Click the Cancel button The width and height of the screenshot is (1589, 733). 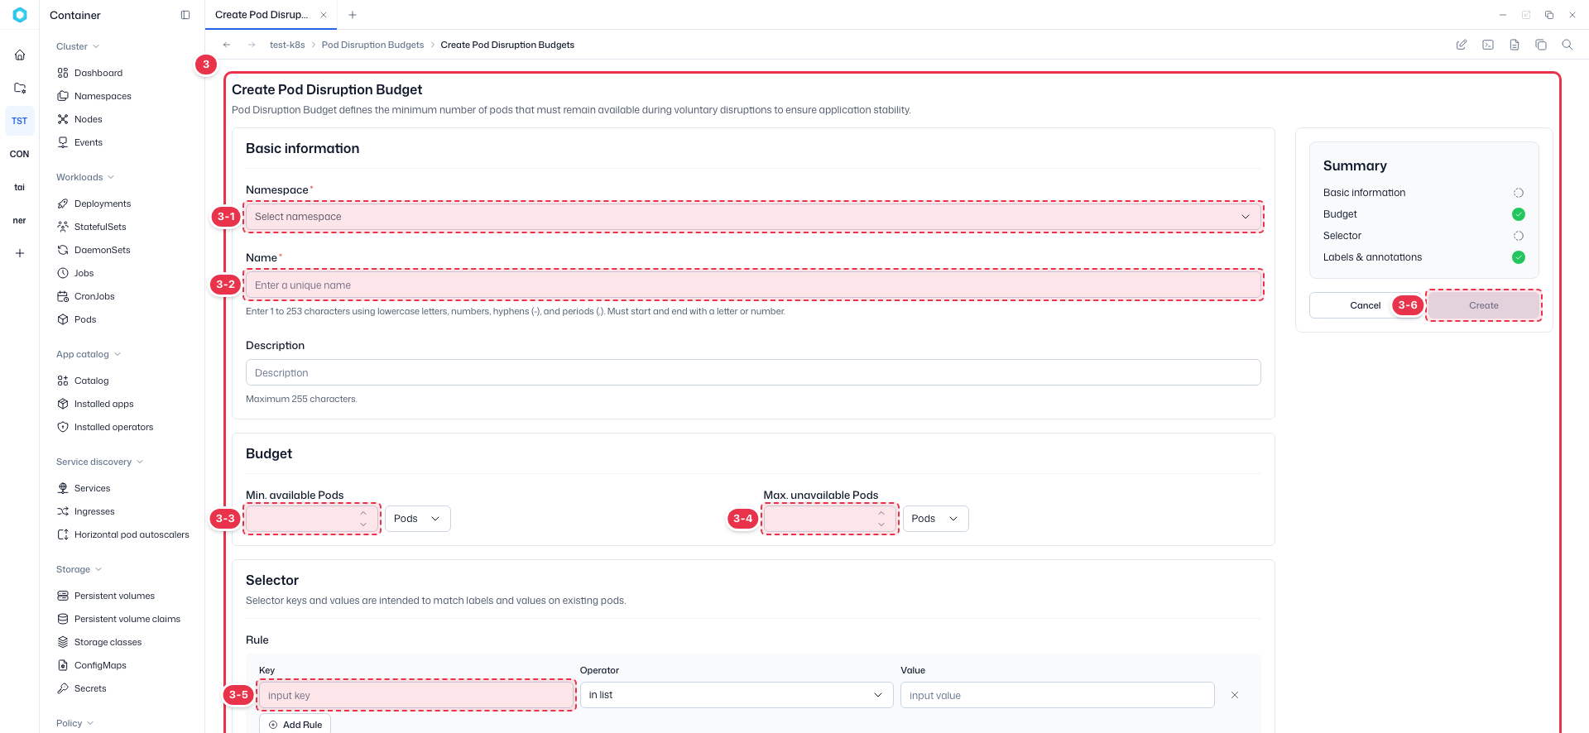click(x=1366, y=305)
